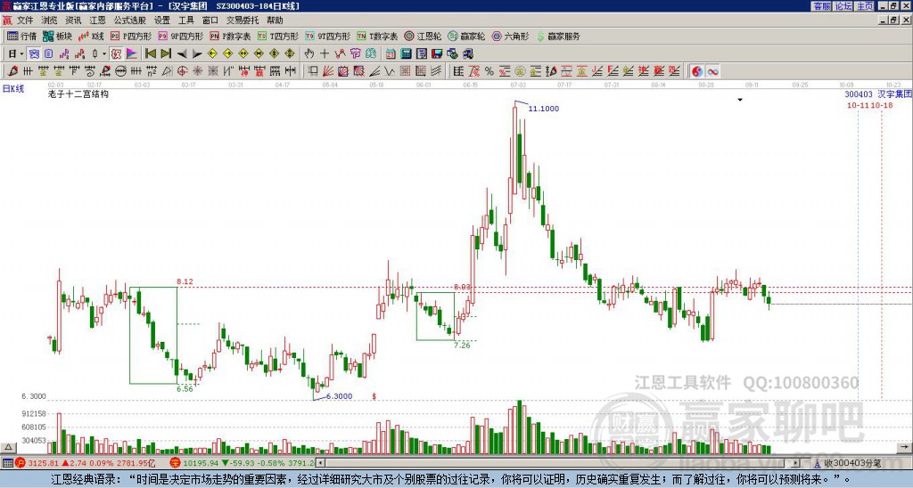The height and width of the screenshot is (488, 913).
Task: Click the 10195.94 index value in status bar
Action: pyautogui.click(x=201, y=463)
